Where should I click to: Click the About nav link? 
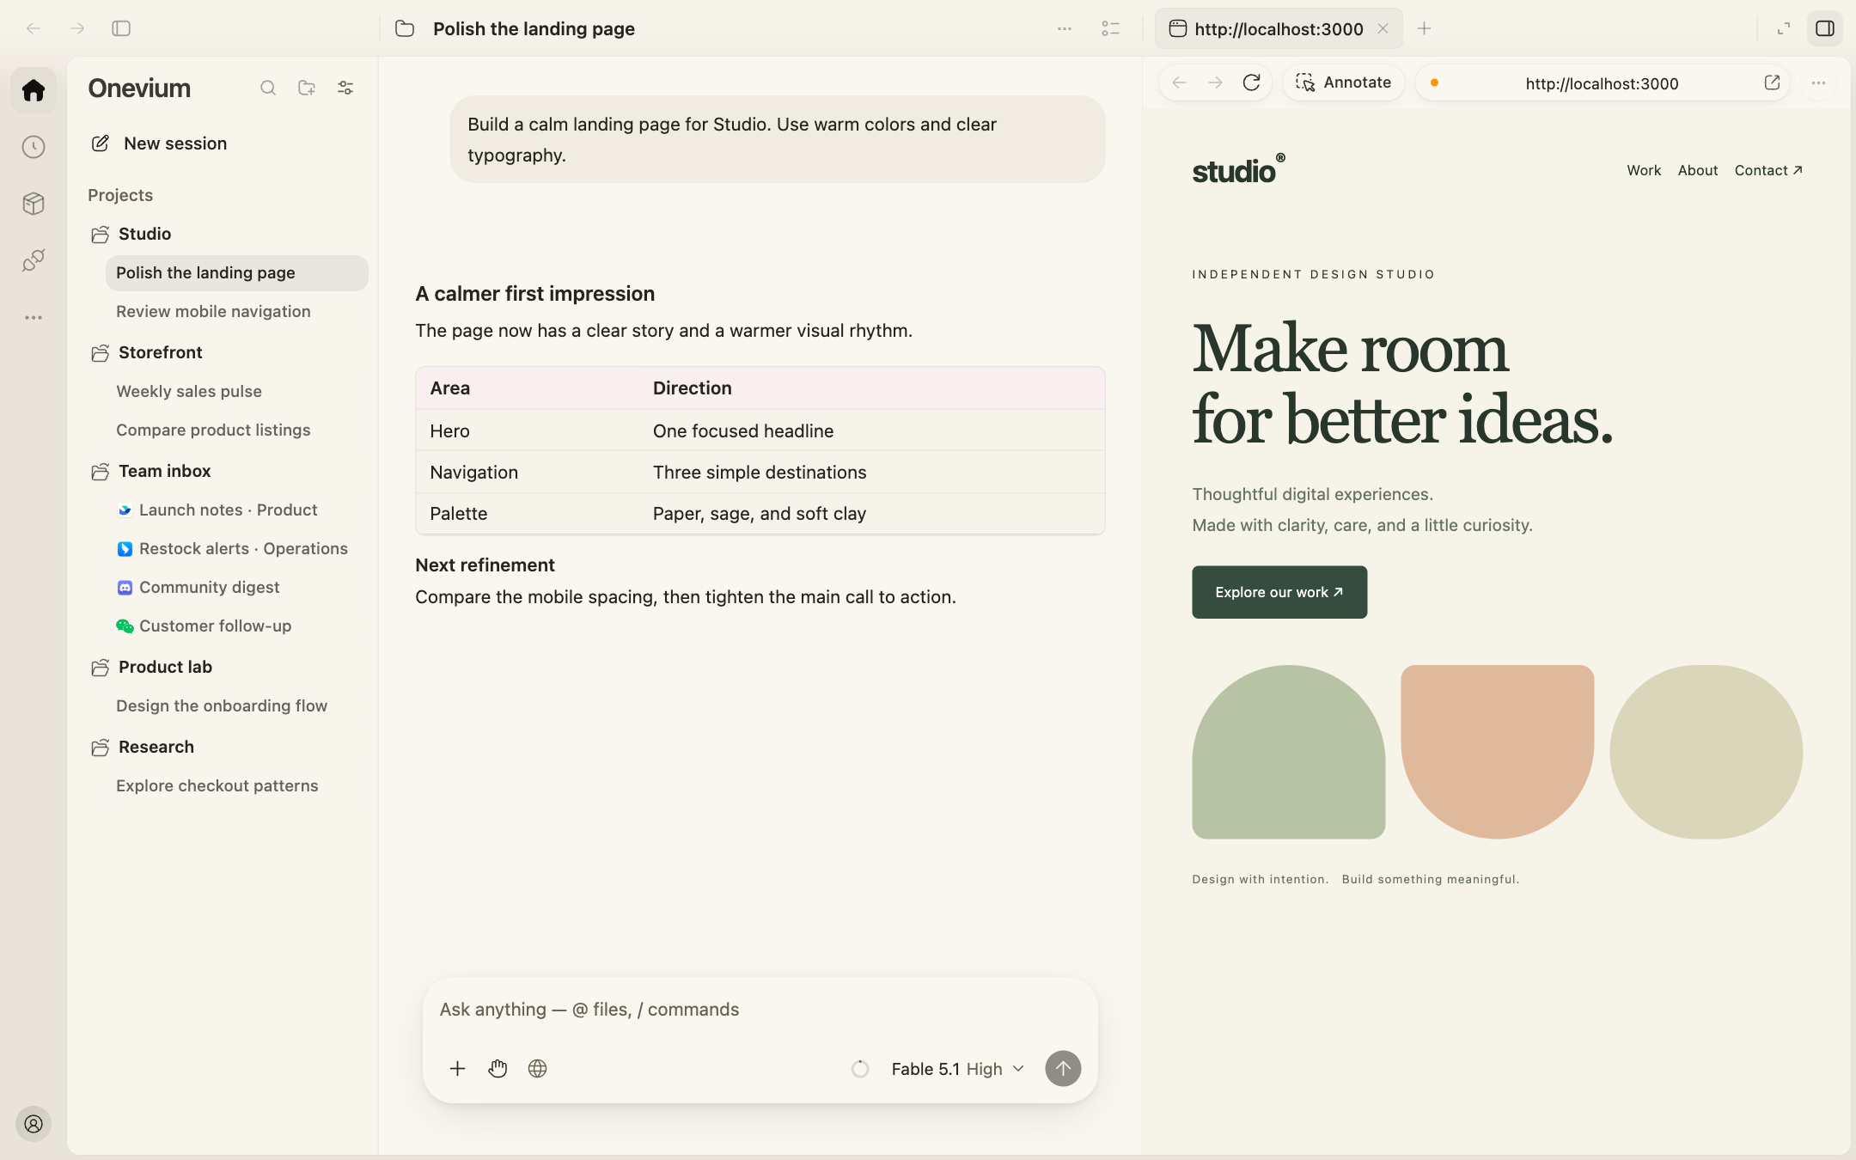[x=1698, y=170]
